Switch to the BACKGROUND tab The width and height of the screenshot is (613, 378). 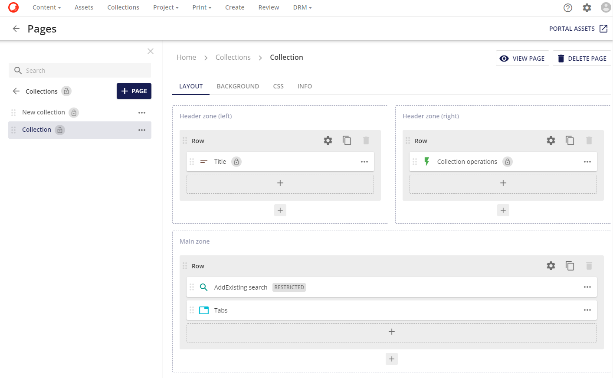[238, 86]
